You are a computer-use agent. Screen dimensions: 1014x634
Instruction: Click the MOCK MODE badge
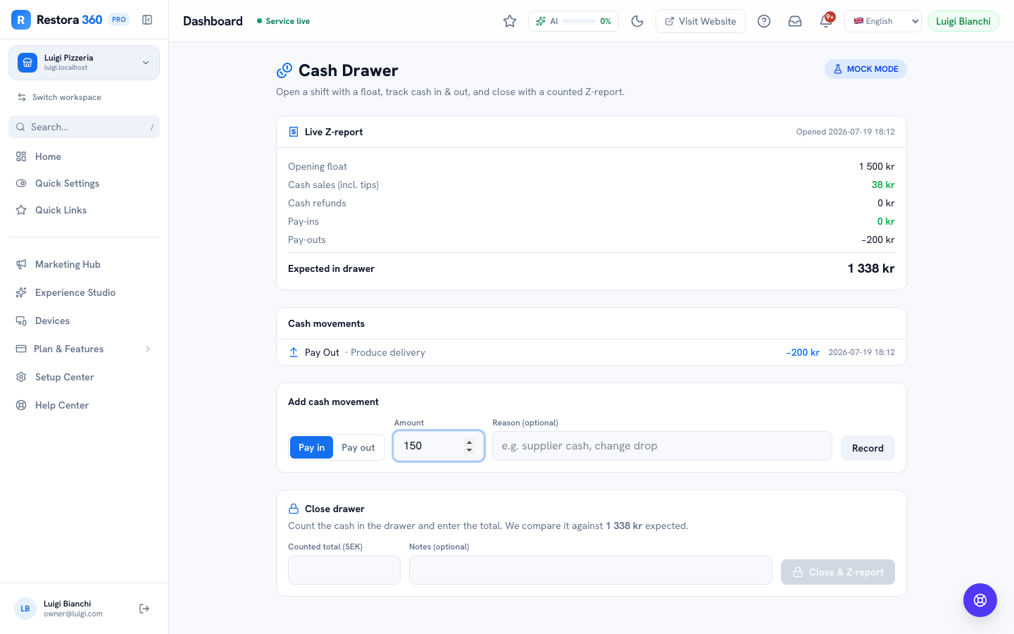click(865, 69)
